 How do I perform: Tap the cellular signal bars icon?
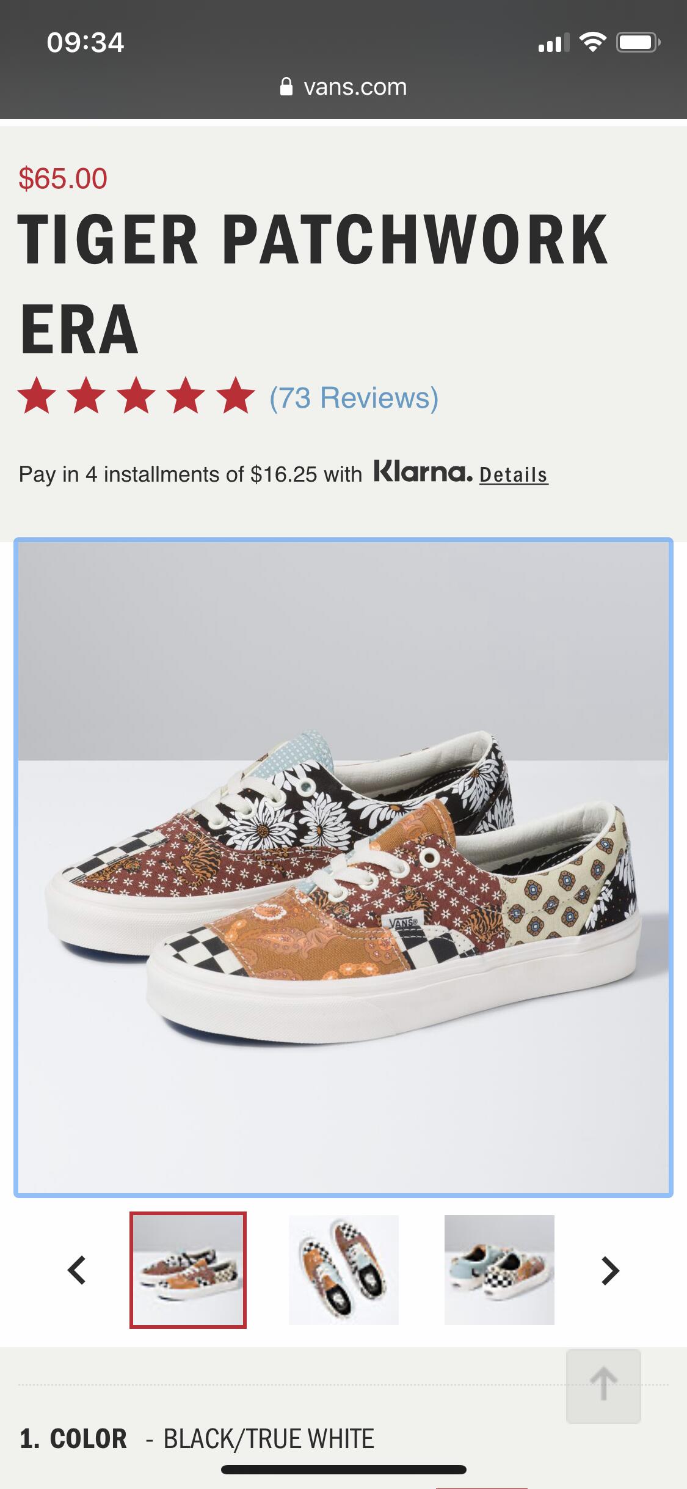click(x=553, y=43)
